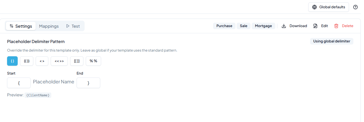This screenshot has height=122, width=364.
Task: Open the Test tab with play icon
Action: click(73, 26)
